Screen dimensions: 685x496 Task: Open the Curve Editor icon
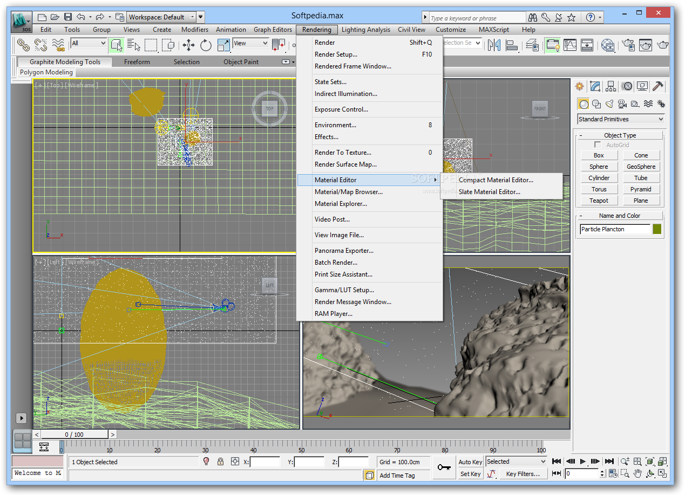[570, 44]
